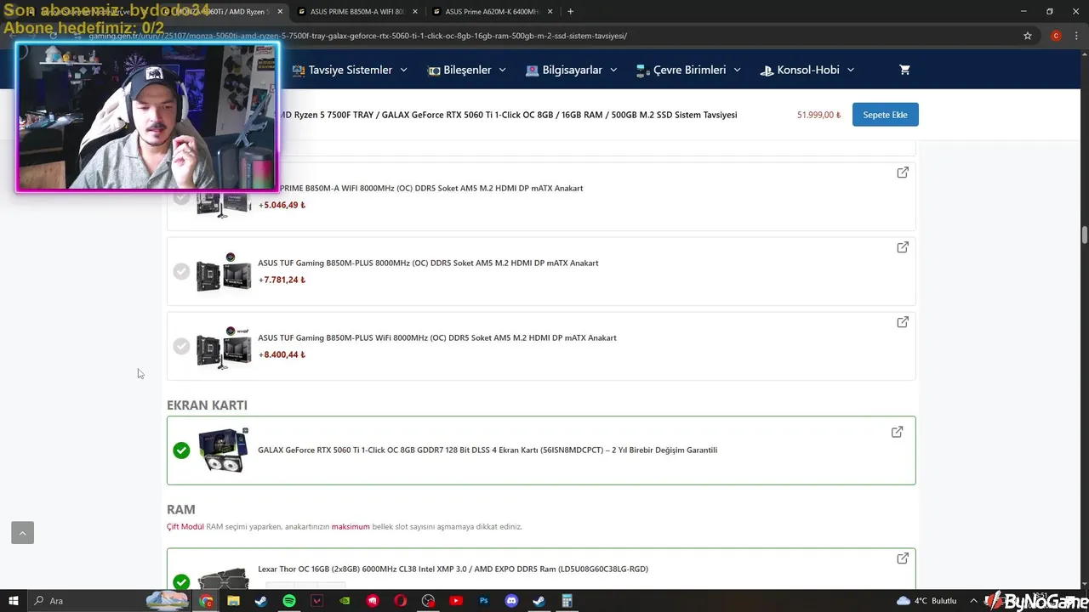Screen dimensions: 1089x612
Task: Select ASUS TUF Gaming B850M-PLUS non-WiFi motherboard
Action: (x=181, y=271)
